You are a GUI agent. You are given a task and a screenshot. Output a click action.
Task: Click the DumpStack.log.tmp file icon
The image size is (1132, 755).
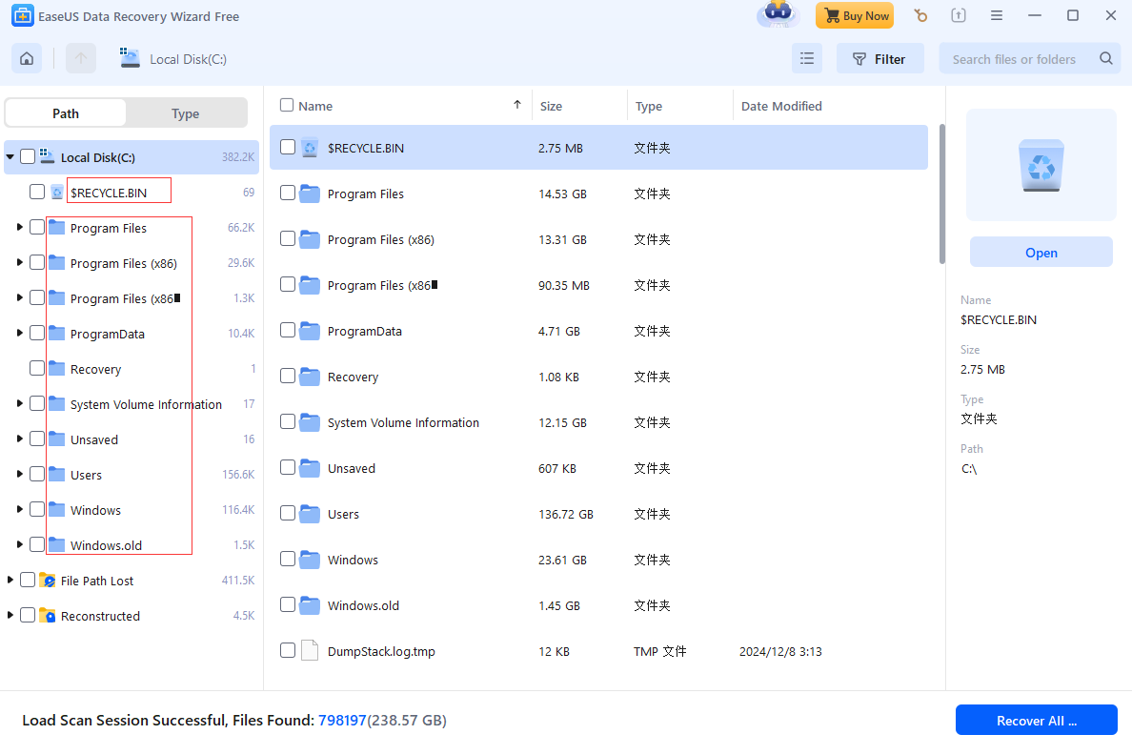[310, 651]
